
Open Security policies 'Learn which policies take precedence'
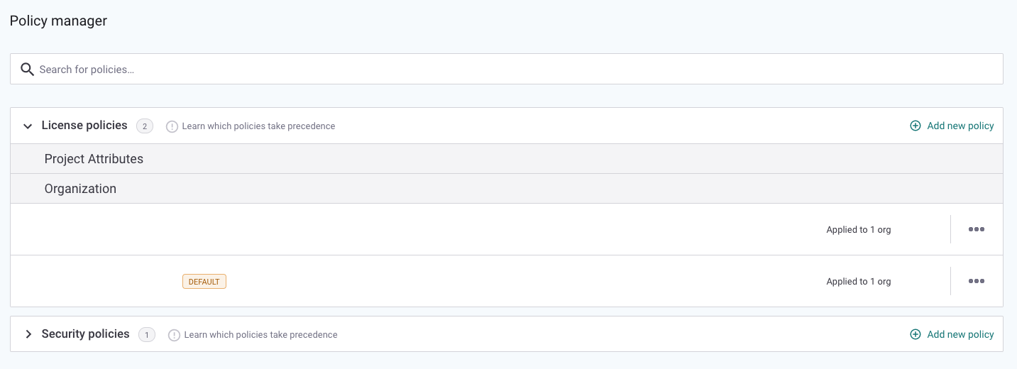click(x=260, y=335)
